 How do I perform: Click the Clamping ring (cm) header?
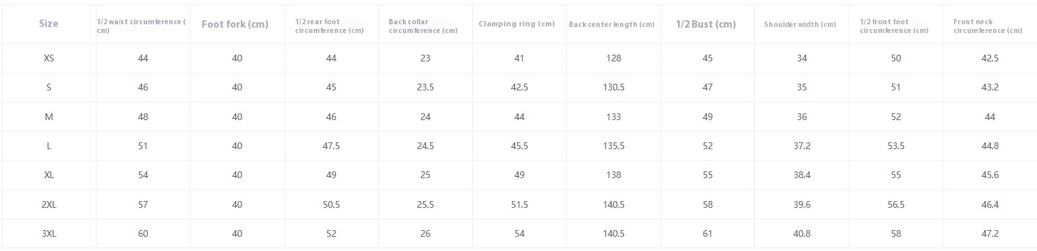tap(517, 24)
